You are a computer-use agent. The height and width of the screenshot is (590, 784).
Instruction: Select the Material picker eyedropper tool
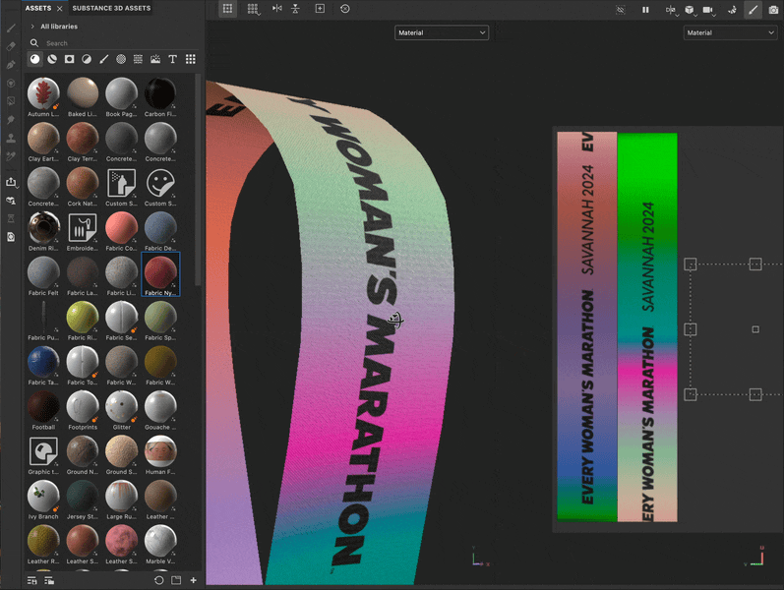pos(11,156)
